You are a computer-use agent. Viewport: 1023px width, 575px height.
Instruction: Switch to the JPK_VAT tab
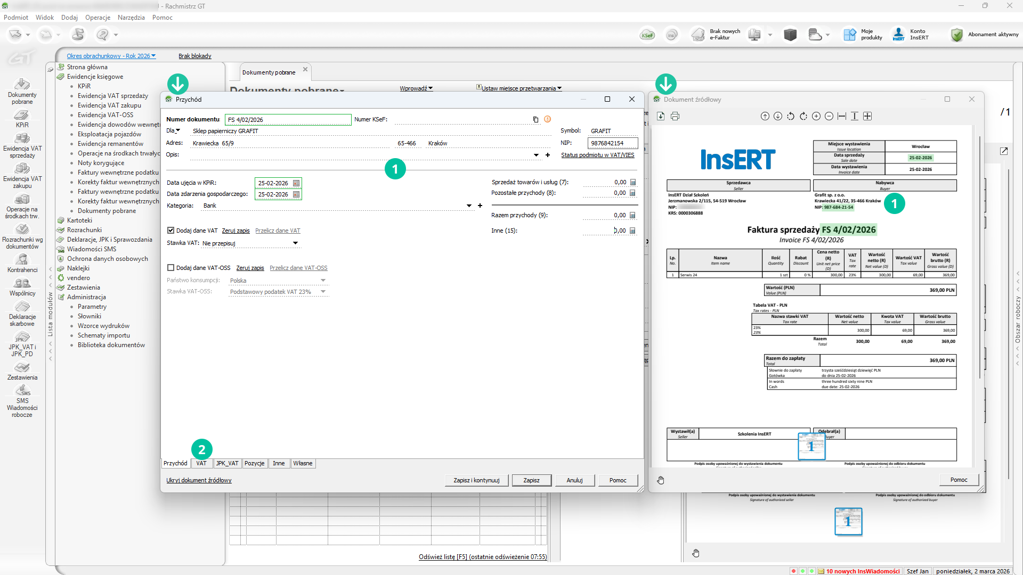tap(227, 463)
